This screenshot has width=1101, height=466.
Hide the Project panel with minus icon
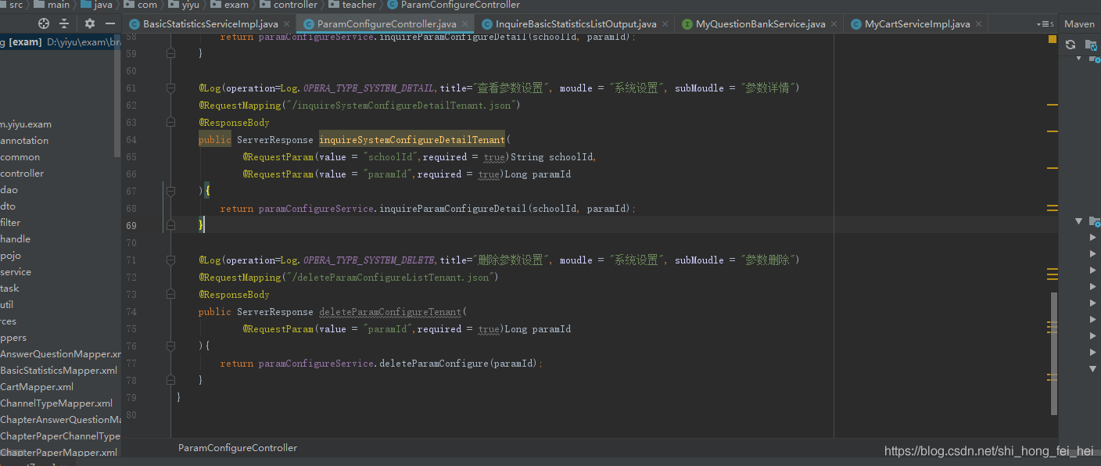[x=110, y=23]
